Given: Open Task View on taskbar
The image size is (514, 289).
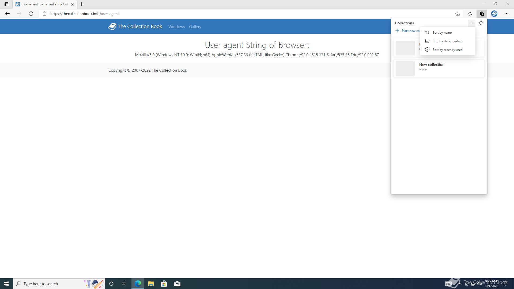Looking at the screenshot, I should tap(124, 284).
